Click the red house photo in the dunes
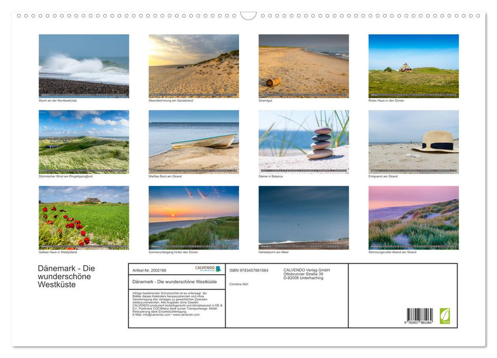The width and height of the screenshot is (497, 358). click(x=414, y=65)
